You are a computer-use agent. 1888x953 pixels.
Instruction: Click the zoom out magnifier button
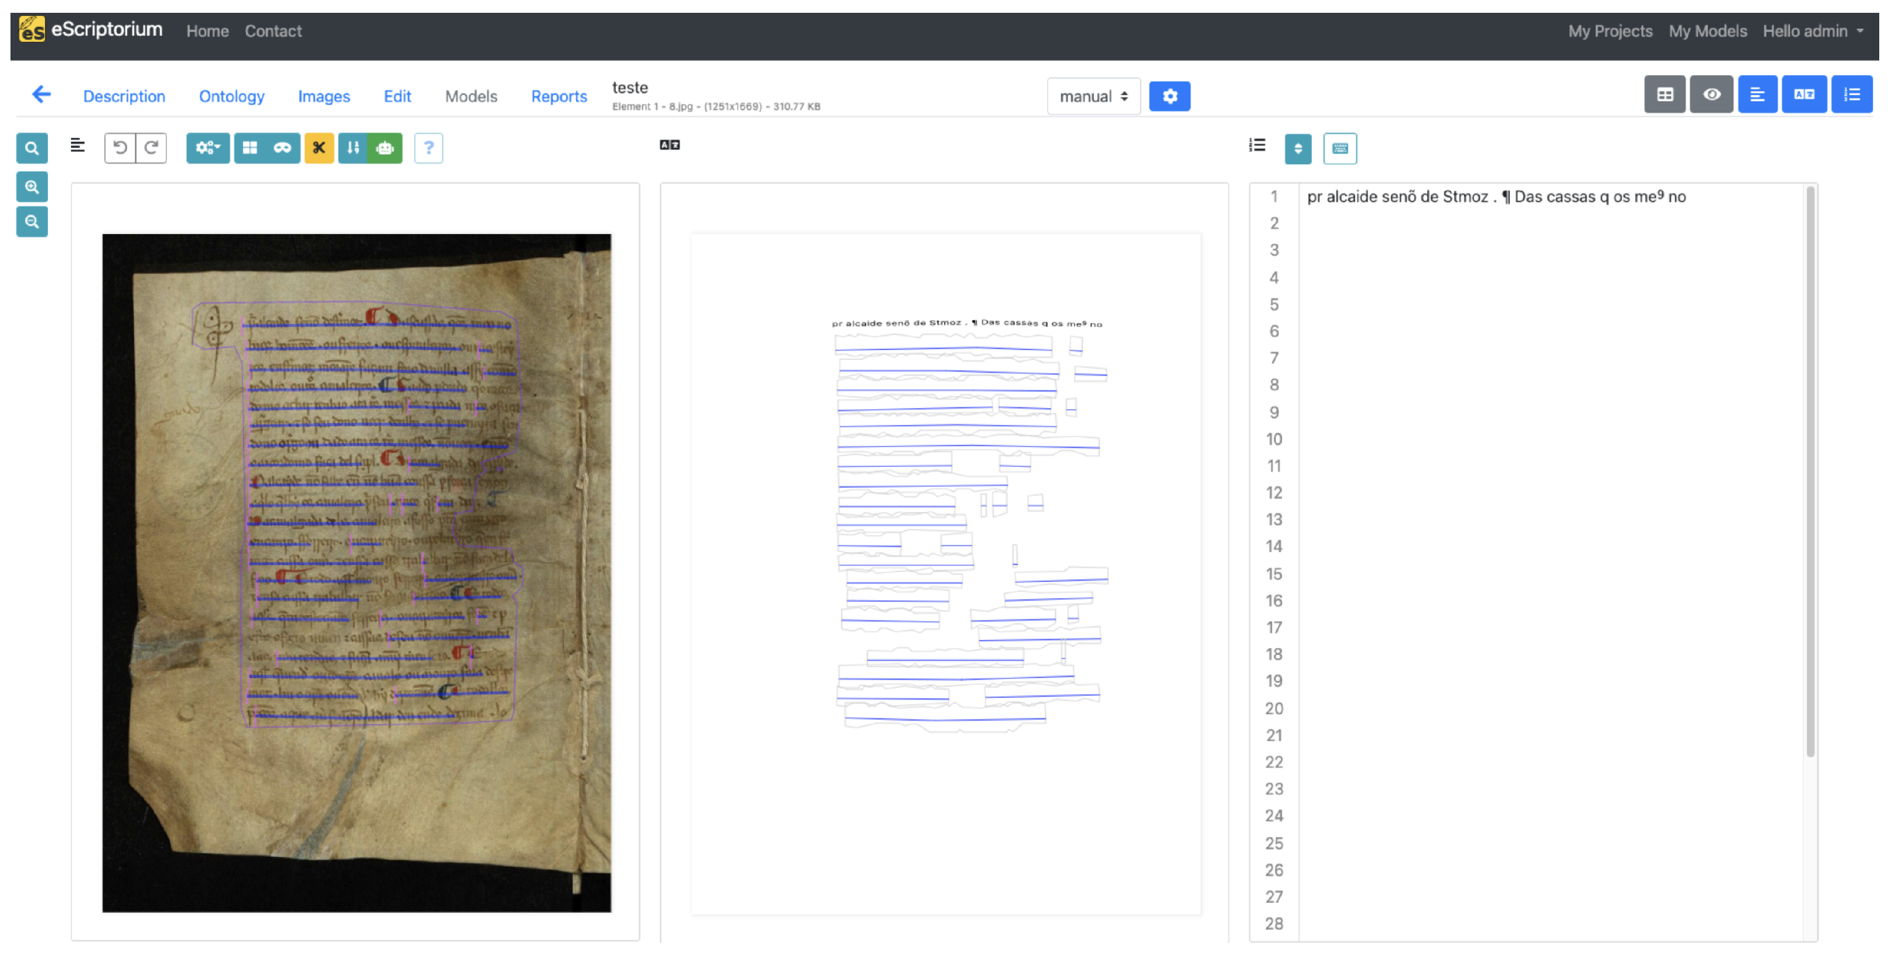31,221
